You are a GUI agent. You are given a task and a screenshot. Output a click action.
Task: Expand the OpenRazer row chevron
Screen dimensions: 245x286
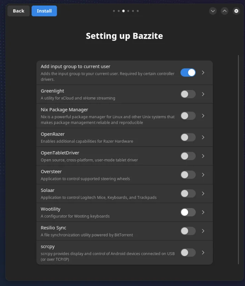(203, 137)
